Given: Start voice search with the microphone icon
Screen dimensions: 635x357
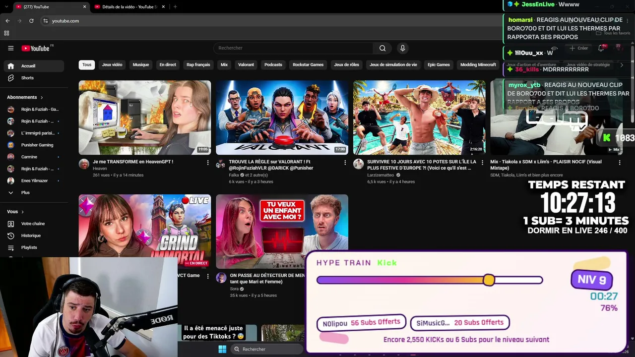Looking at the screenshot, I should coord(402,48).
